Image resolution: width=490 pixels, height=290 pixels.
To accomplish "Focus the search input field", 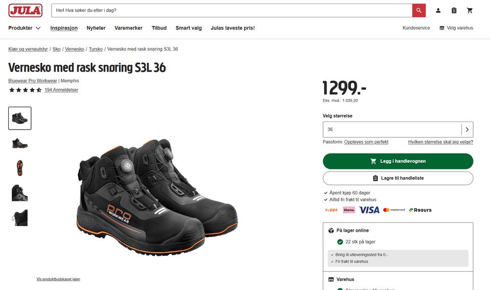I will coord(232,10).
